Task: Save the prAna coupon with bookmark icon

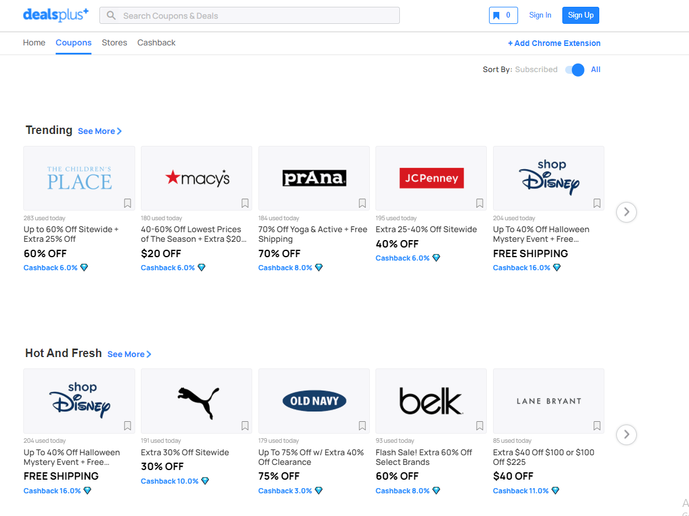Action: pos(362,203)
